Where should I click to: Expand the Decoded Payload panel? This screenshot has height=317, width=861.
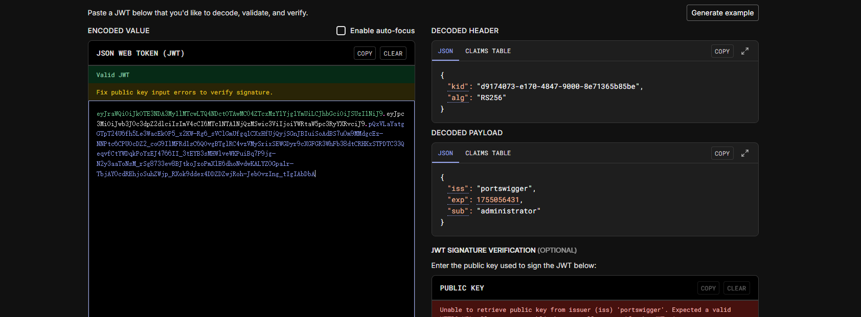(x=745, y=153)
